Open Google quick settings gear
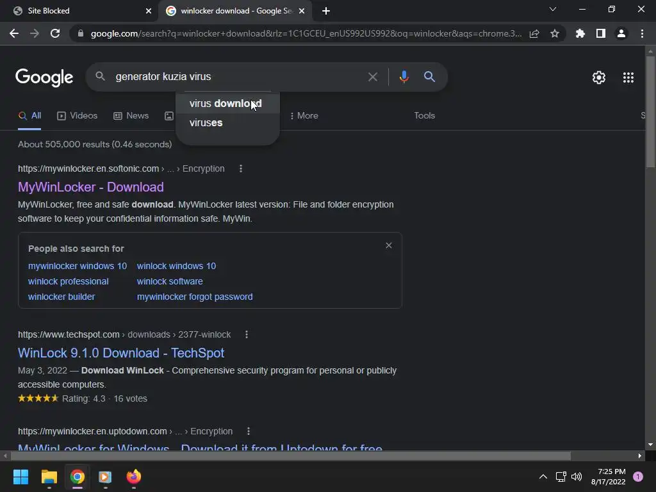This screenshot has height=492, width=656. click(x=599, y=78)
